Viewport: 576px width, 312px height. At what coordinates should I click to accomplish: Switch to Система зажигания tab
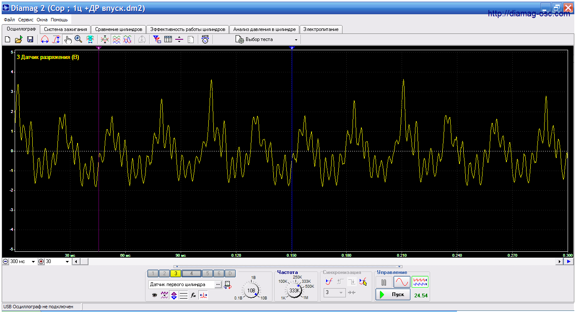point(65,29)
